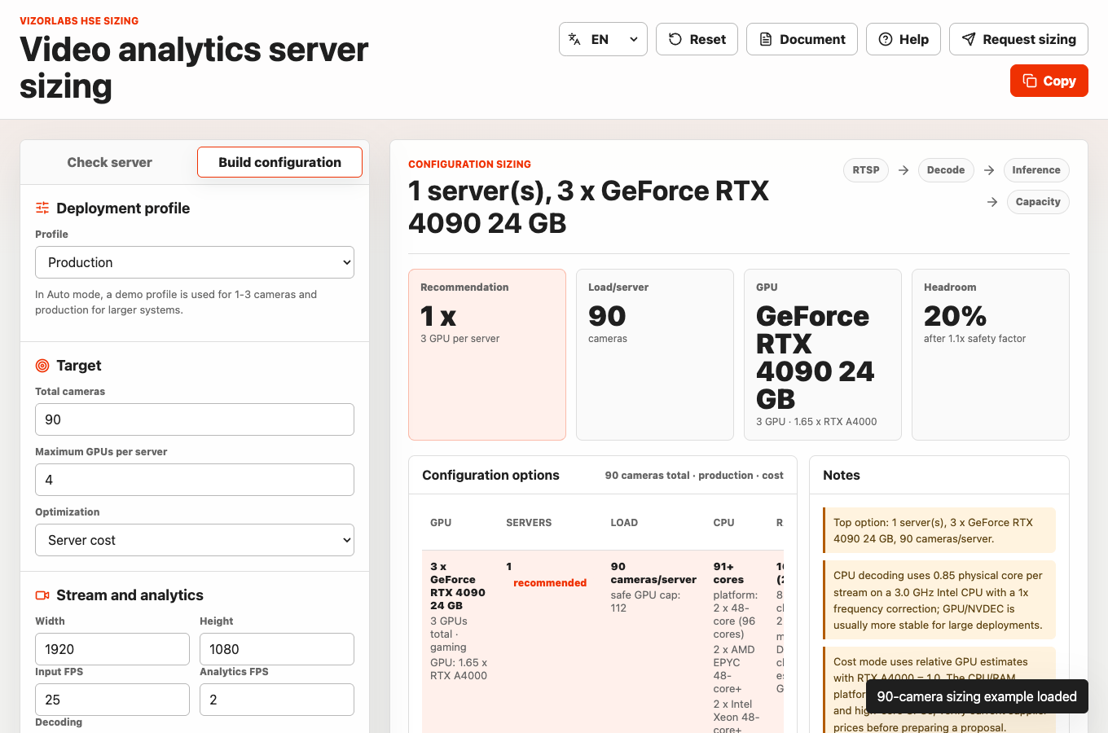The image size is (1108, 733).
Task: Click the Request sizing button
Action: click(x=1018, y=39)
